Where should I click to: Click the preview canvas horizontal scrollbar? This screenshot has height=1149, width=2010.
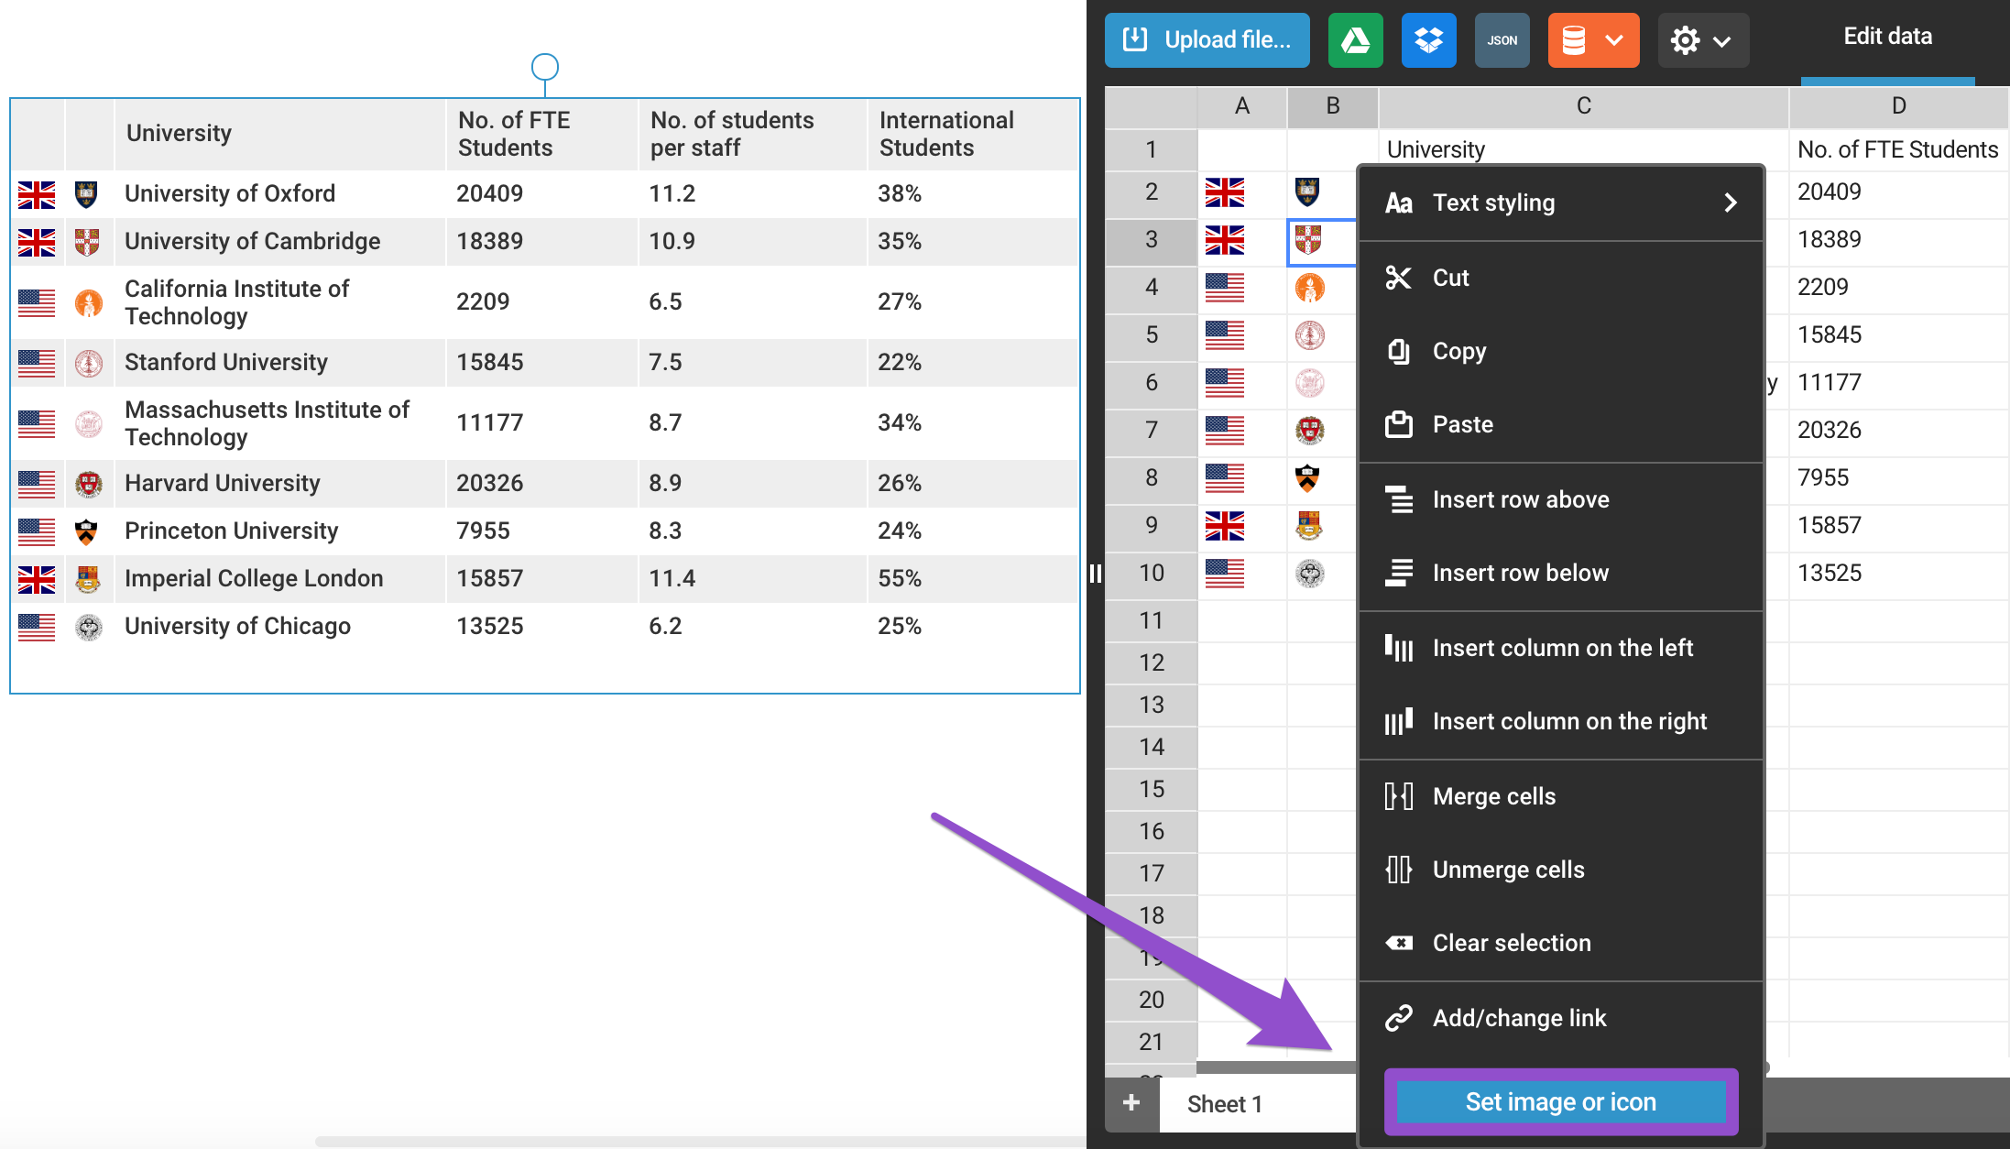pos(701,1142)
